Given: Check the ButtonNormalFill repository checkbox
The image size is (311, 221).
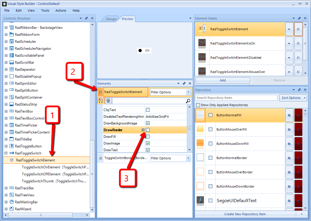Looking at the screenshot, I should click(210, 115).
